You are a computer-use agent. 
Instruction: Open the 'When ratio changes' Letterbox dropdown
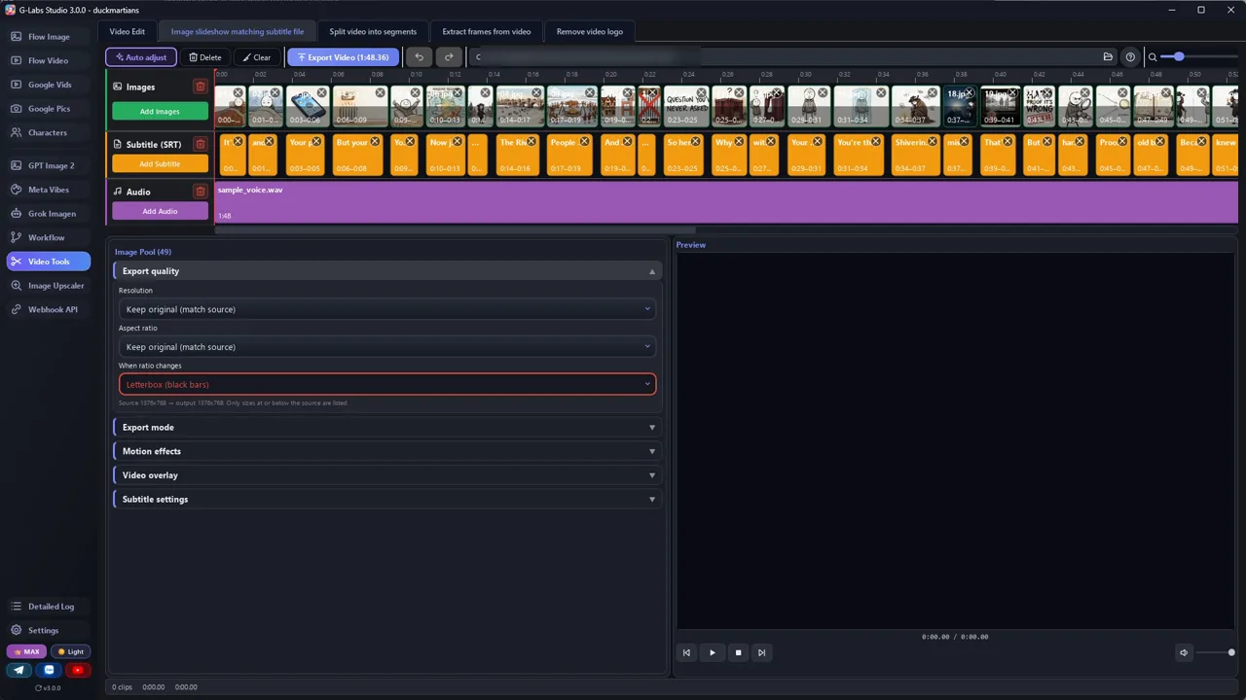387,384
